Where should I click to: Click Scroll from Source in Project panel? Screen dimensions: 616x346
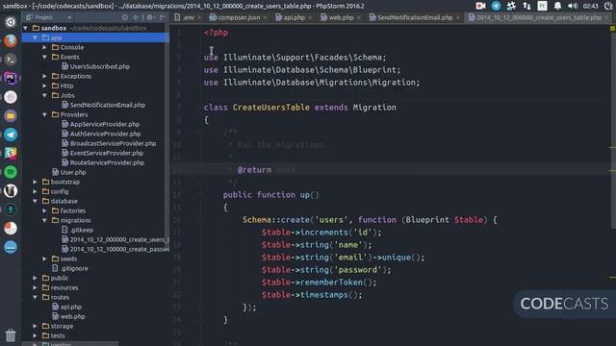[125, 17]
